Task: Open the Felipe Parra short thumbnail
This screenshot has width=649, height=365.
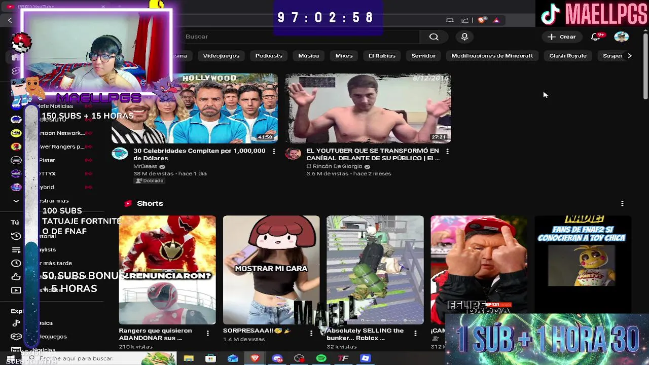Action: coord(479,264)
